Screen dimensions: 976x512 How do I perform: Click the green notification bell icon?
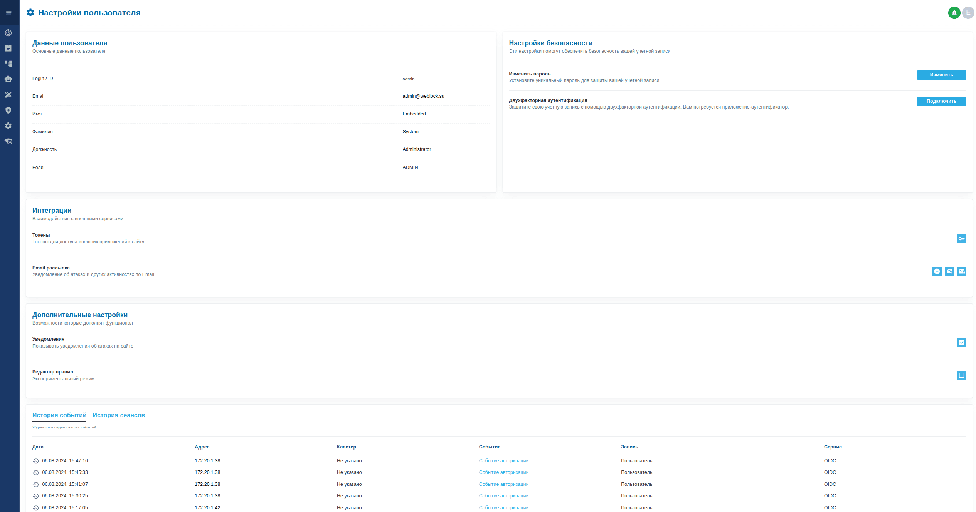(x=954, y=13)
